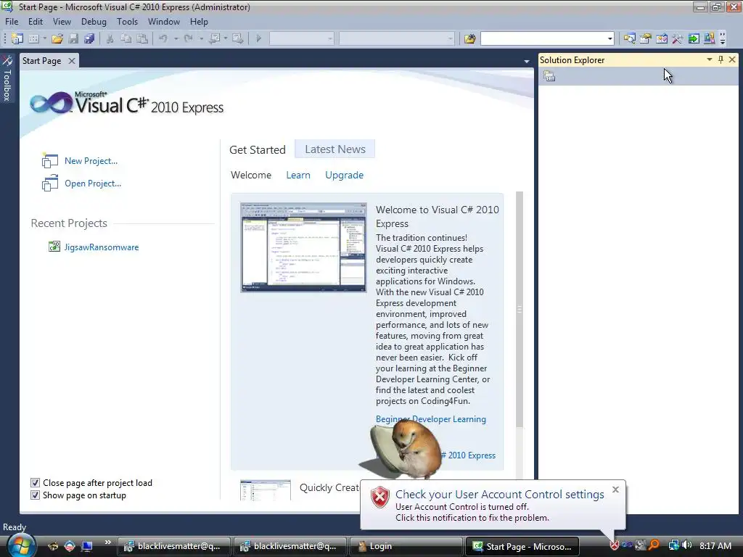Open Solution Explorer window position menu

coord(710,59)
